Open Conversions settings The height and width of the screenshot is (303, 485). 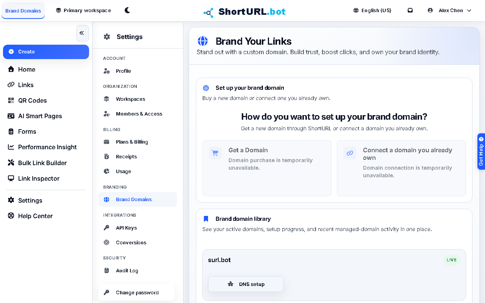(x=138, y=243)
